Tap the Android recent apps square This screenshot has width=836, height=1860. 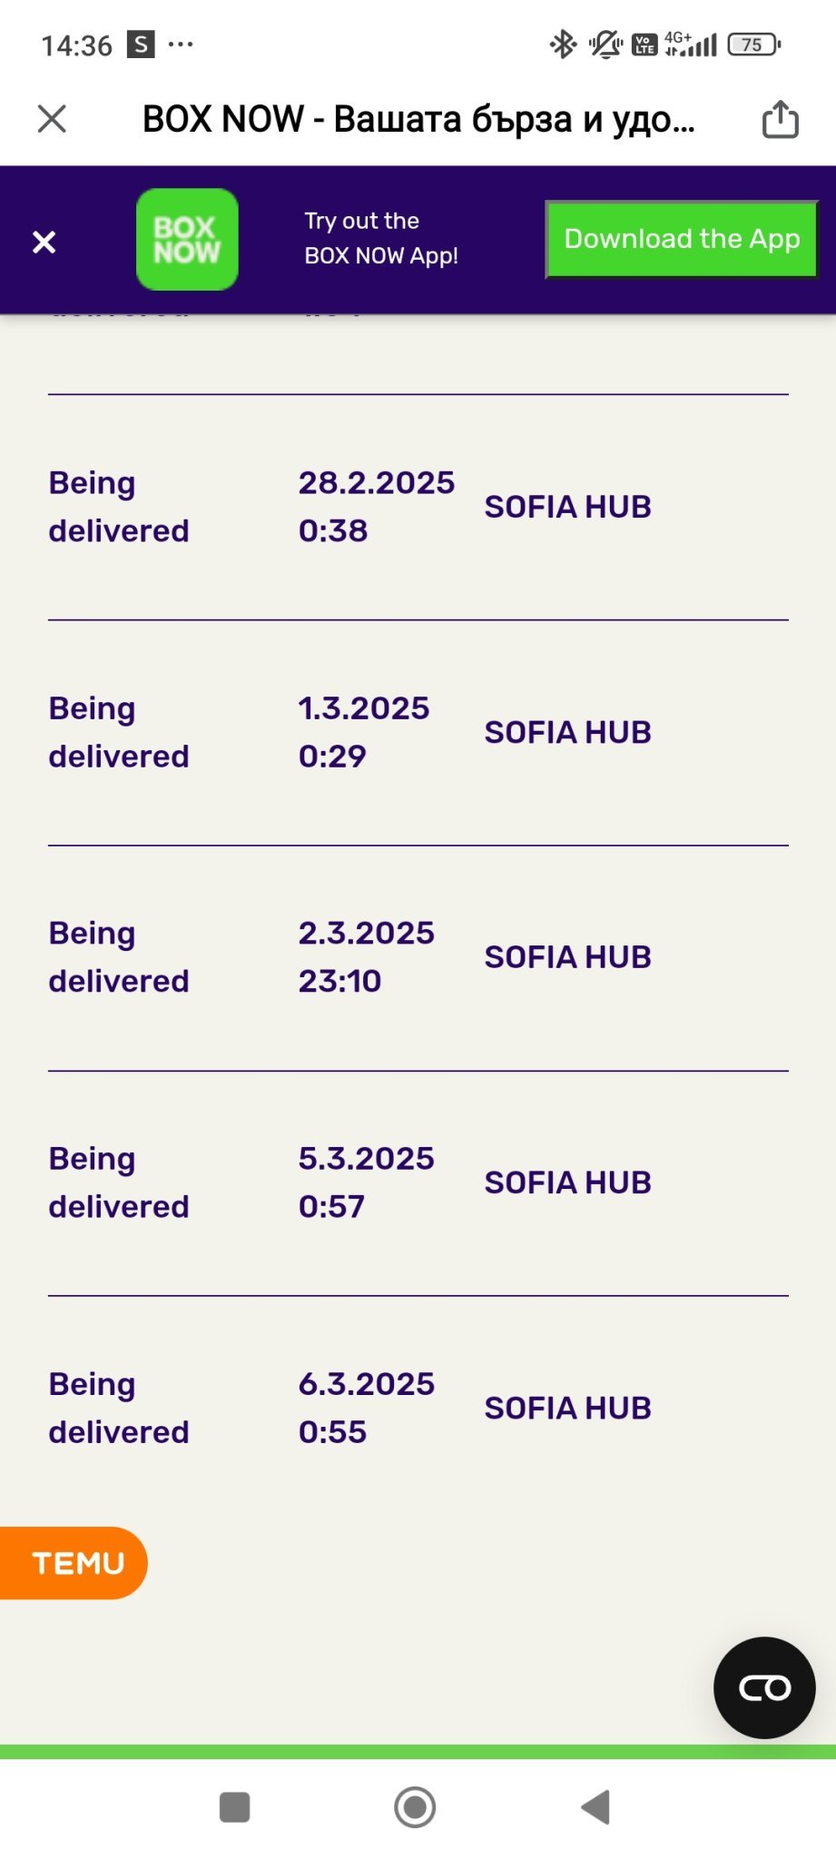click(234, 1806)
